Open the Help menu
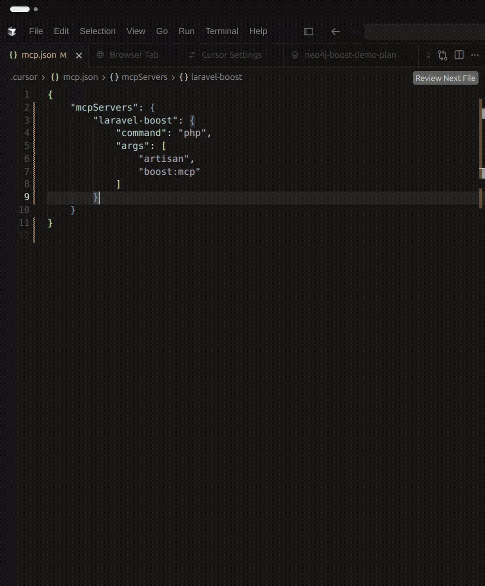485x586 pixels. (258, 31)
